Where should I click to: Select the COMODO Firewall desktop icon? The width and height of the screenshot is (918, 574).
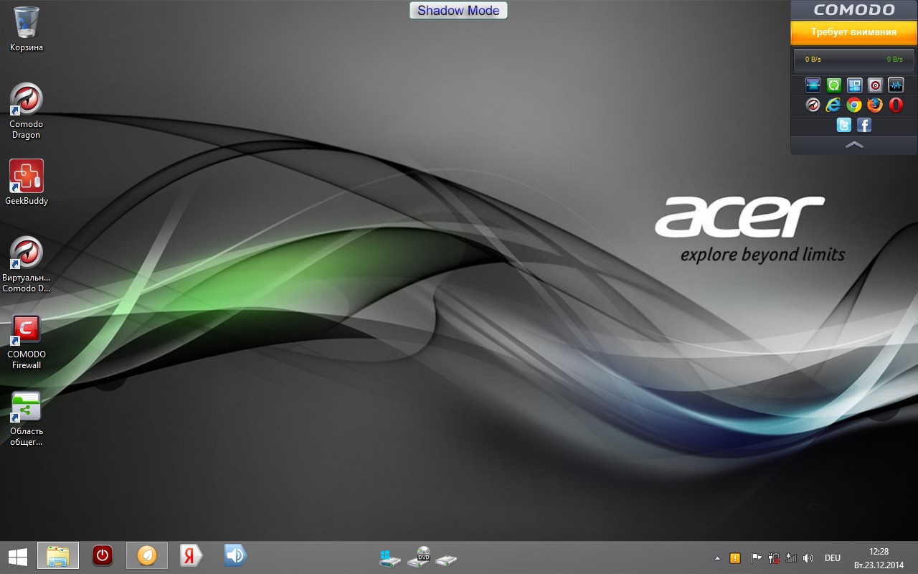click(27, 342)
